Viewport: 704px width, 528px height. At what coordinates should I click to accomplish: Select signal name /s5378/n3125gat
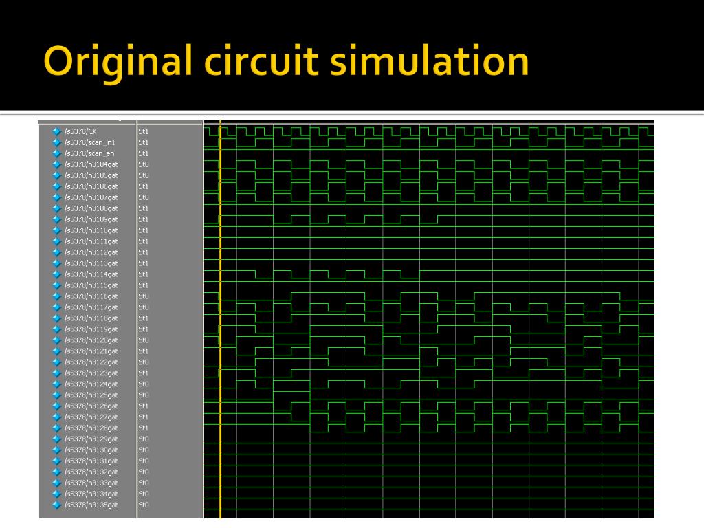click(91, 395)
